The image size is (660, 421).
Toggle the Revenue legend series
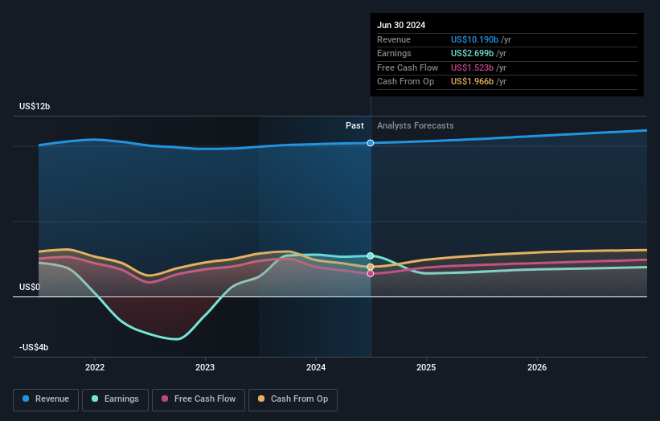46,399
